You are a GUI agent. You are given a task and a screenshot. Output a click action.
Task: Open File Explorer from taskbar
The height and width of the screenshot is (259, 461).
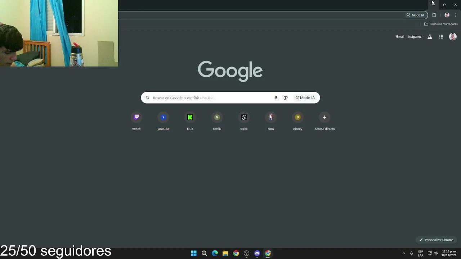[x=225, y=253]
